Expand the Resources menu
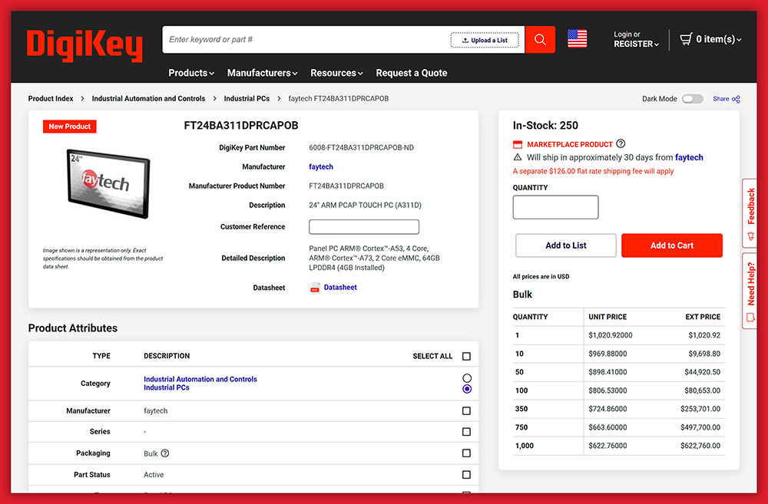The width and height of the screenshot is (768, 504). coord(336,73)
